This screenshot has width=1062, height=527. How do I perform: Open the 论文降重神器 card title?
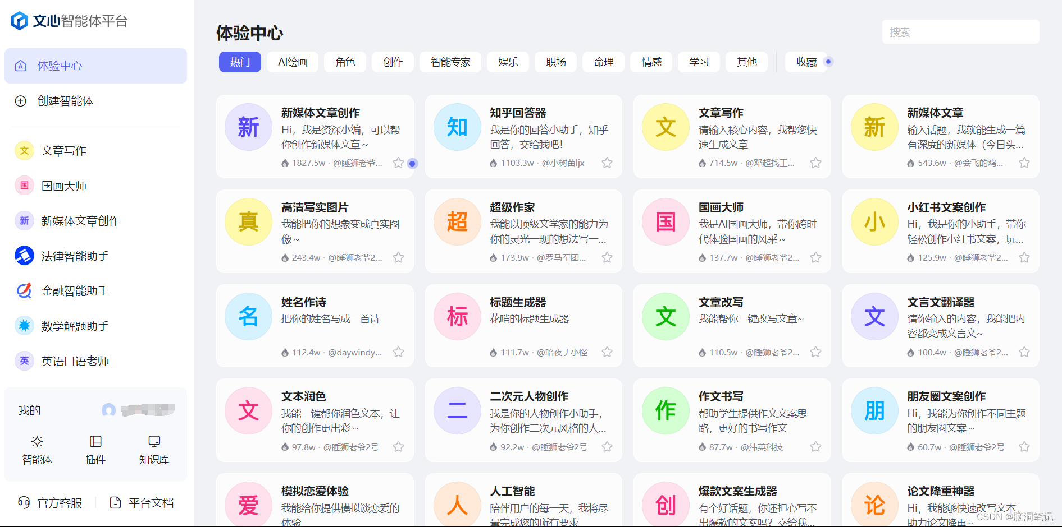(941, 491)
